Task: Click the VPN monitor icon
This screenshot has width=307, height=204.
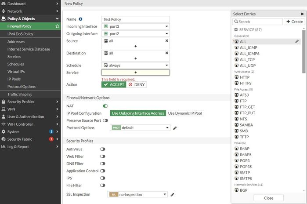Action: tap(4, 109)
